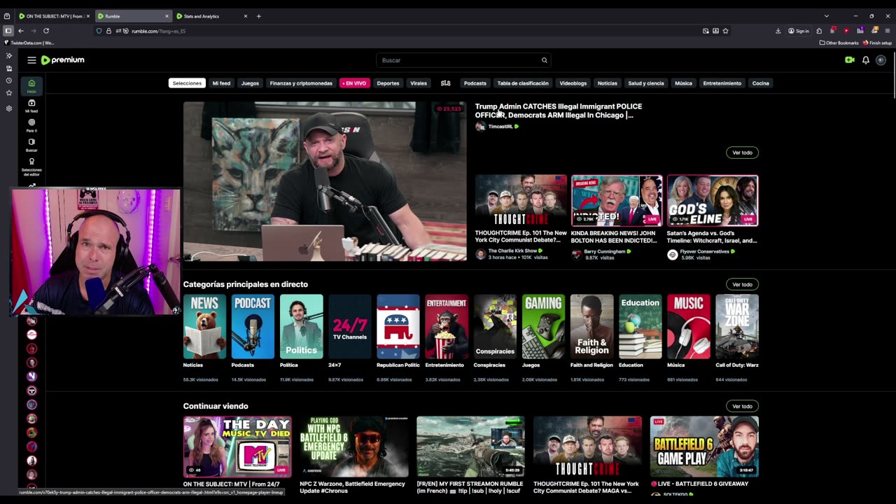Reload the browser page
The image size is (896, 504).
point(46,31)
